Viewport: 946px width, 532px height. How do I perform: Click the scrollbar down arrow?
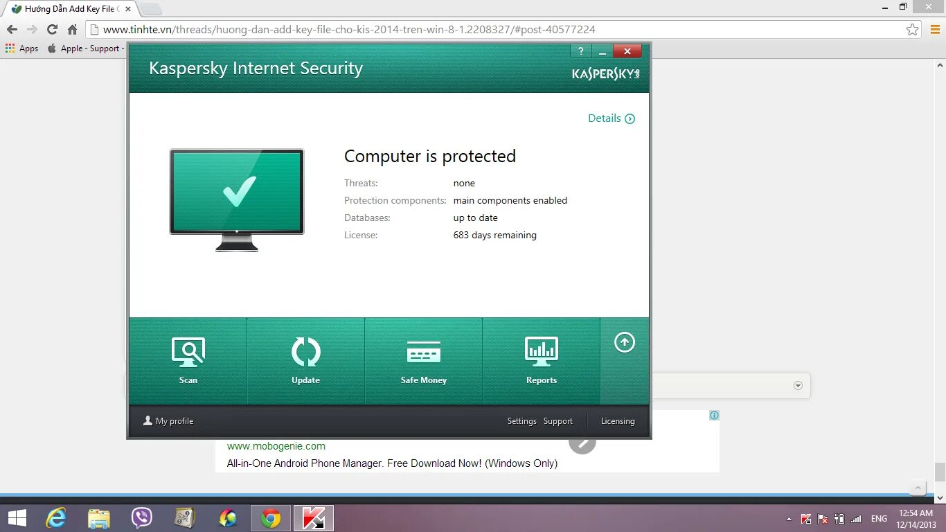(x=940, y=498)
